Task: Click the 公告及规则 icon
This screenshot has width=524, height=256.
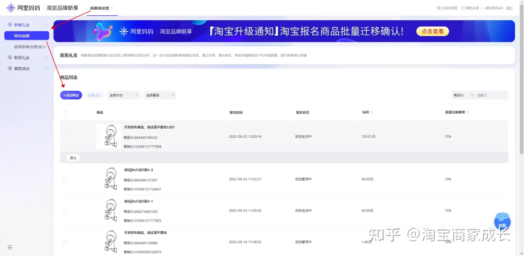Action: click(438, 8)
